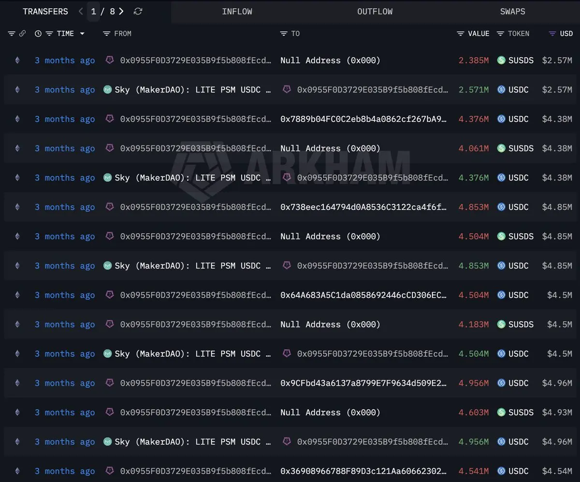
Task: Click SUSDS token icon on 4.504M row
Action: (x=501, y=236)
